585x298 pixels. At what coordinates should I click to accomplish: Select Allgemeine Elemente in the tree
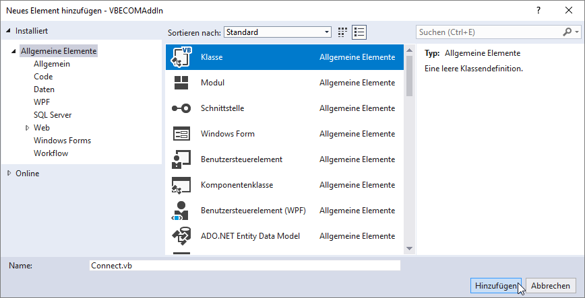(59, 51)
